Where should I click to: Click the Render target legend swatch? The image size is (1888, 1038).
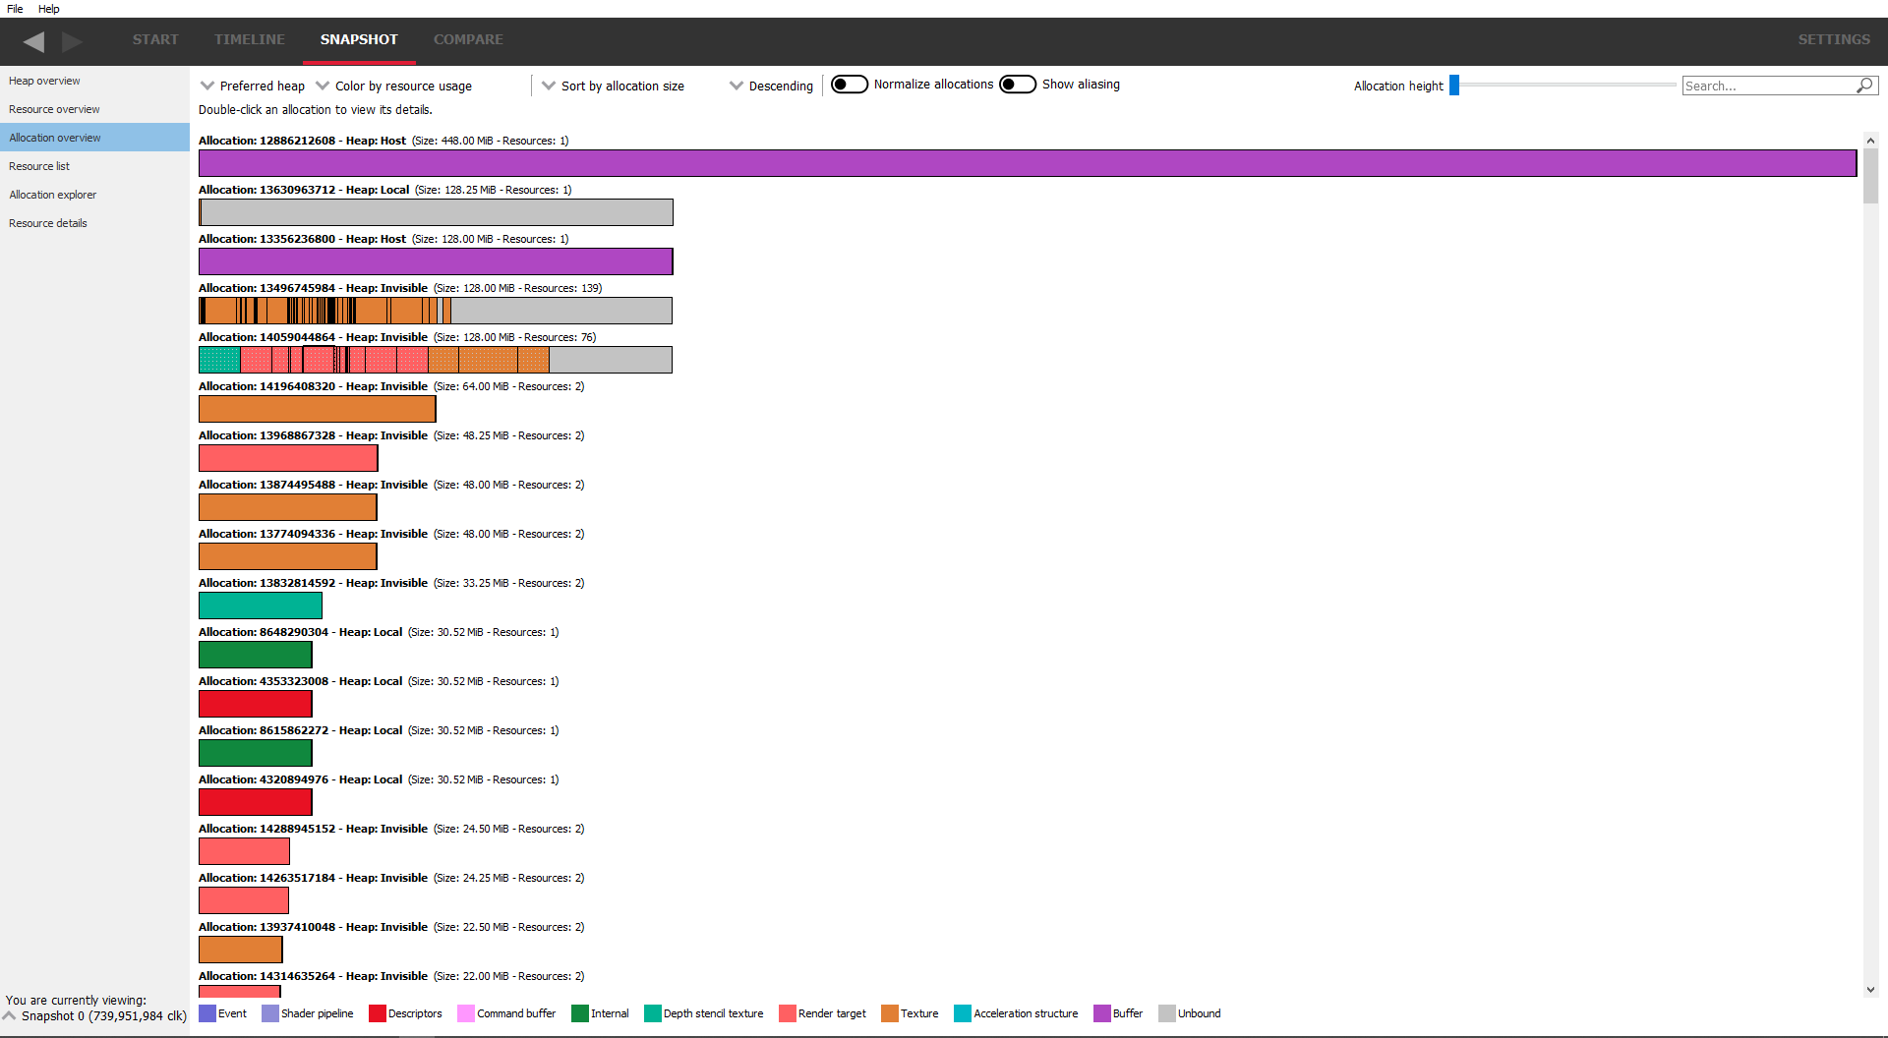[x=787, y=1013]
